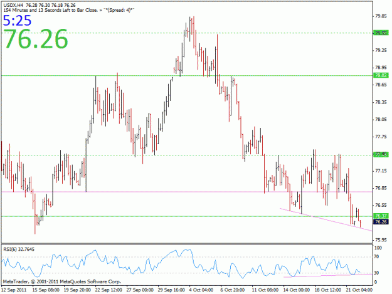
Task: Select the pink descending trendline under price lows
Action: (x=325, y=219)
